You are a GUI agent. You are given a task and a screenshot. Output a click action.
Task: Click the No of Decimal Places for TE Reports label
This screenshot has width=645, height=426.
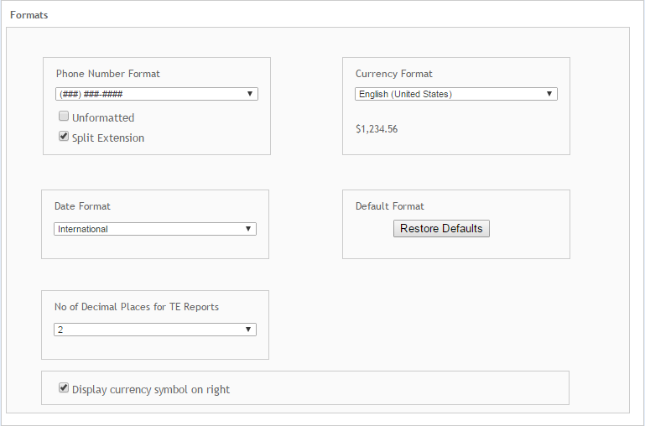(x=137, y=307)
